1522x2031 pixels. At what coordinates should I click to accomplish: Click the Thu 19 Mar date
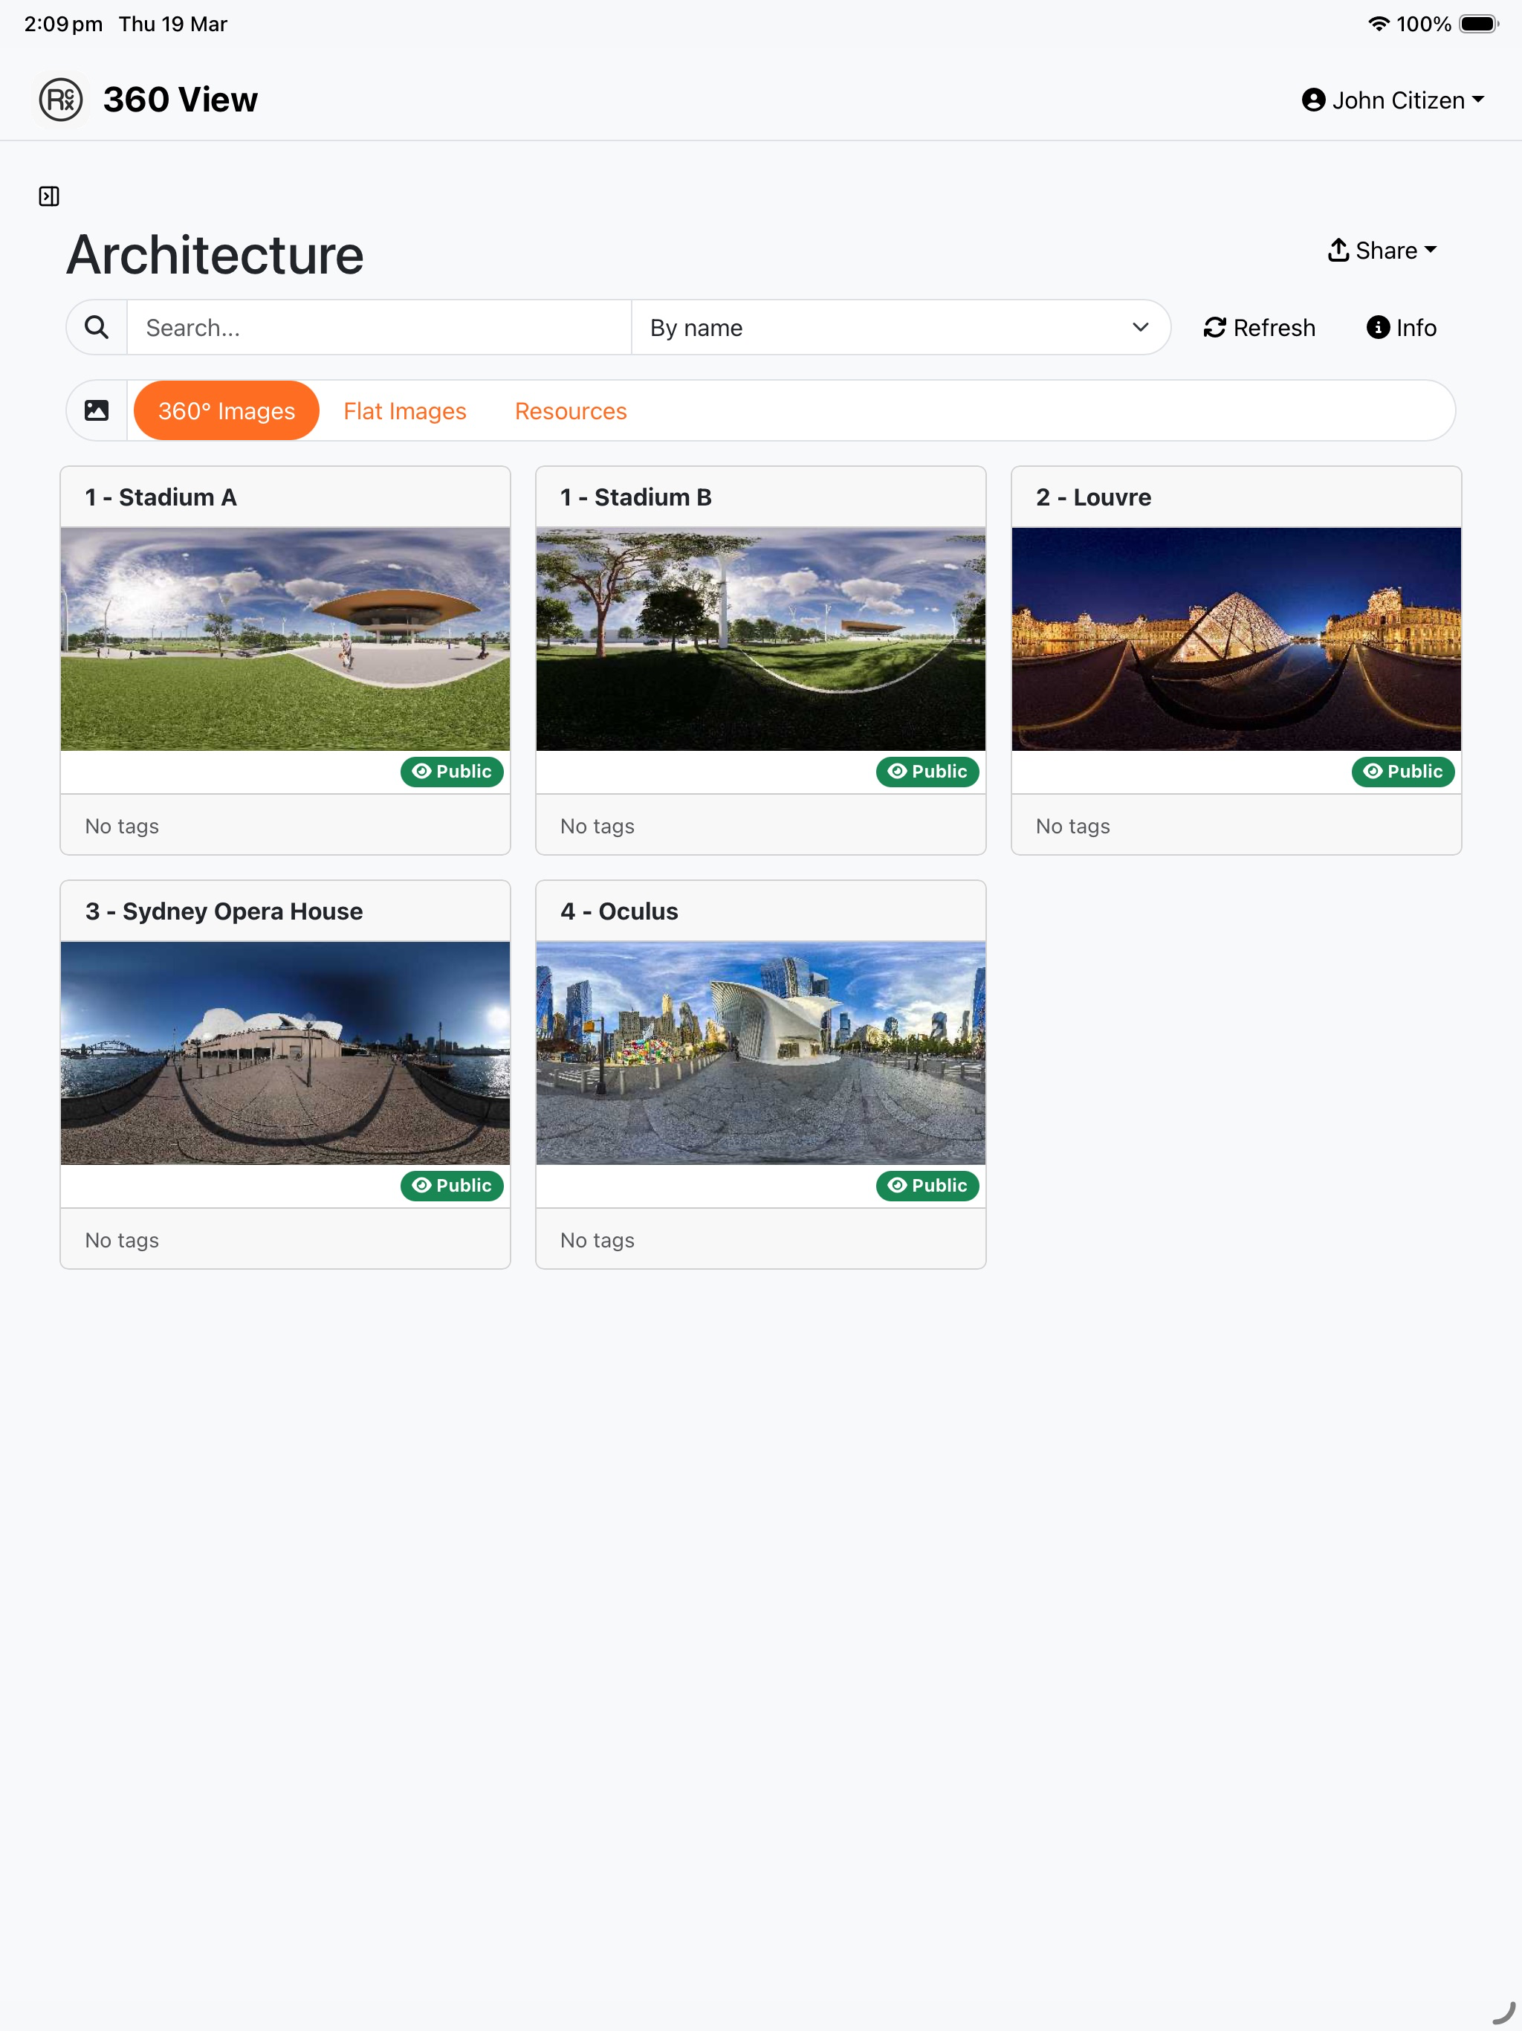[x=172, y=24]
